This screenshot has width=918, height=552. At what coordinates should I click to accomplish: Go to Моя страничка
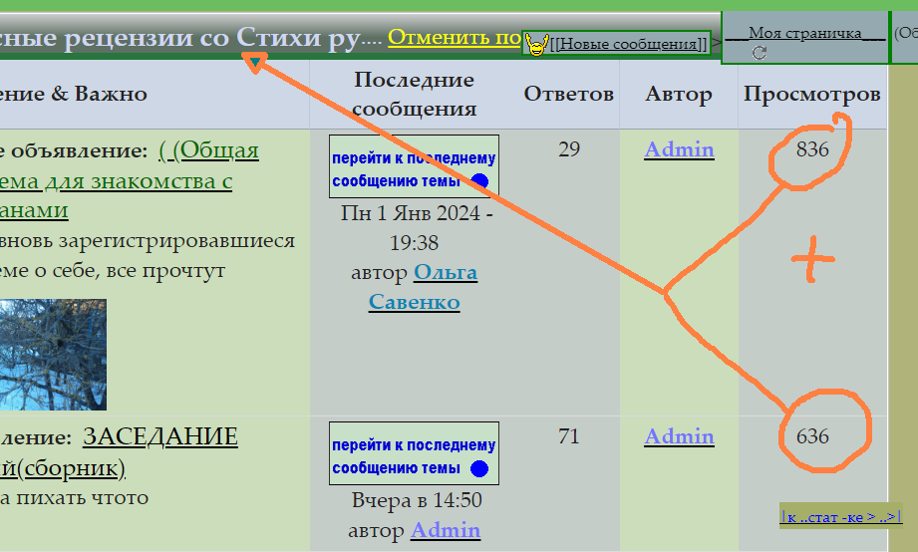(805, 33)
